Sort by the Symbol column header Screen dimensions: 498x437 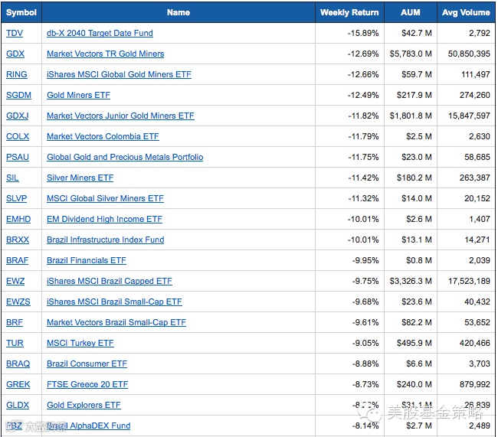21,12
